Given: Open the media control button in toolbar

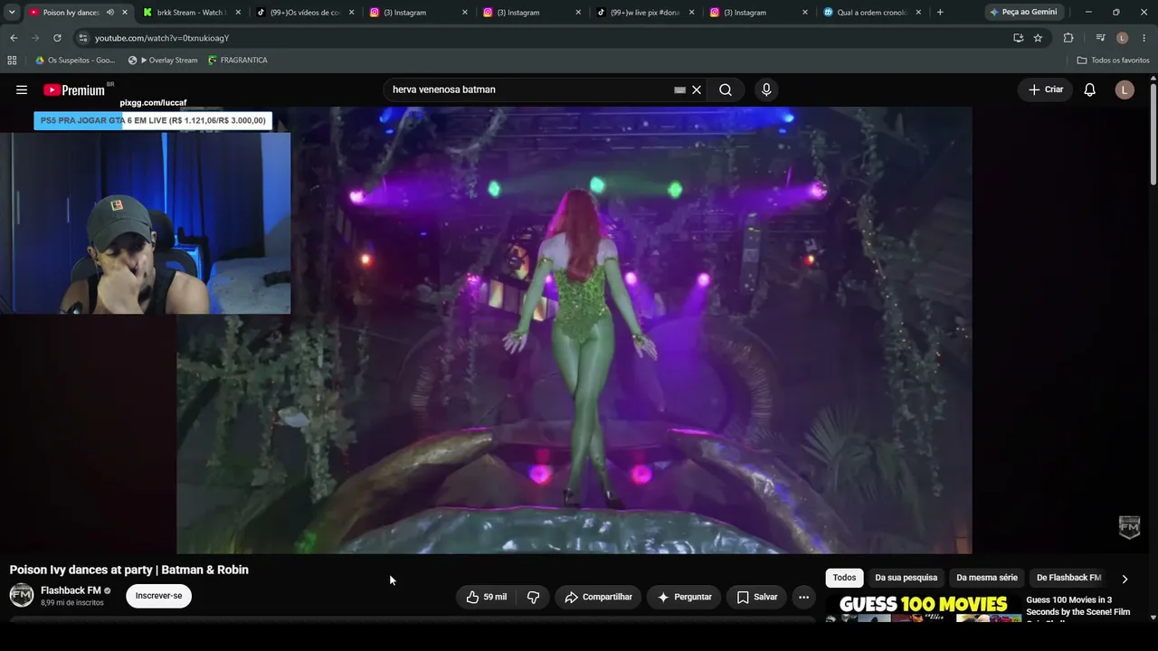Looking at the screenshot, I should tap(1100, 38).
